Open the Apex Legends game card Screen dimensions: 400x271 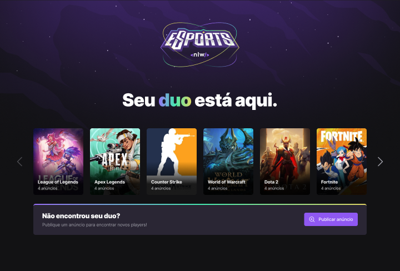coord(115,162)
